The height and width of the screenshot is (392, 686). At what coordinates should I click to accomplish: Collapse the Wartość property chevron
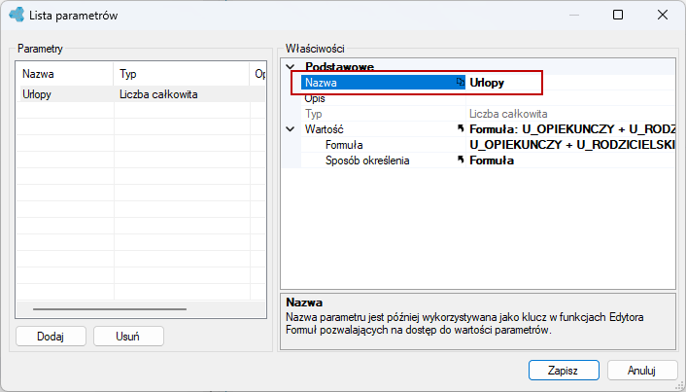pyautogui.click(x=291, y=129)
